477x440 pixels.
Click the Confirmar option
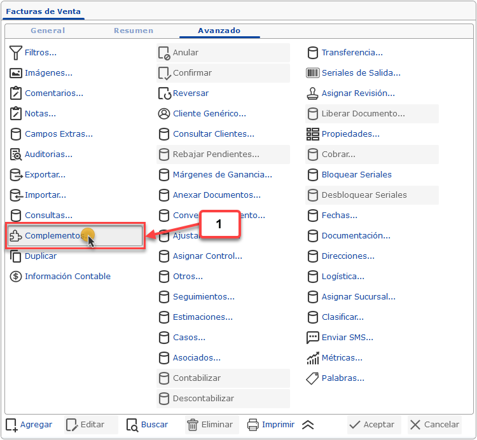click(223, 73)
